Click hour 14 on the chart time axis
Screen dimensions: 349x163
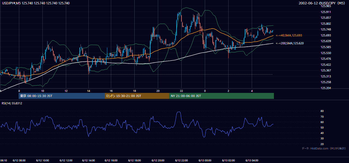pyautogui.click(x=88, y=91)
